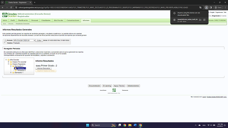Screen dimensions: 228x128
Task: Open the Estudiantes tab
Action: coord(46,20)
